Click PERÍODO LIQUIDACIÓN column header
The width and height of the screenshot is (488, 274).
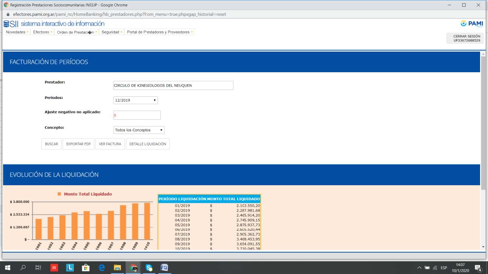183,199
